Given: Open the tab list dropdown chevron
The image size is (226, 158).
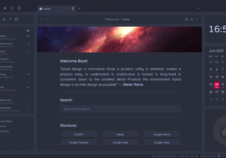Looking at the screenshot, I should click(x=199, y=8).
